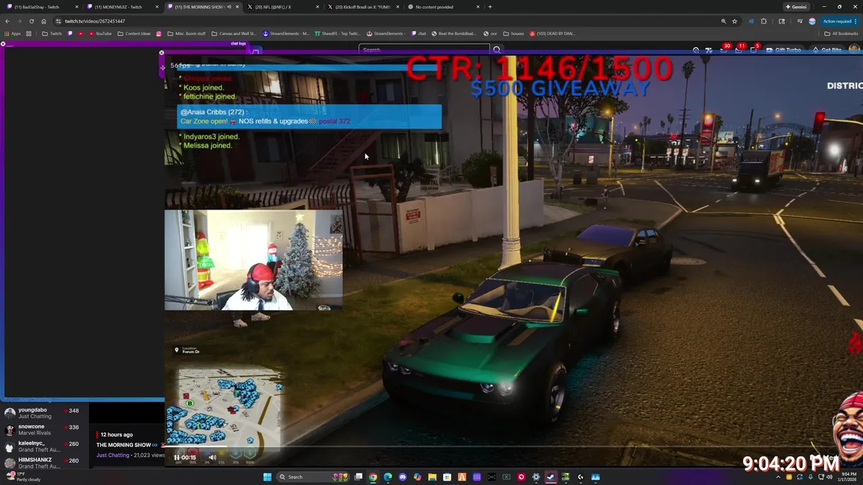Open the Twitch bookmark folder
The height and width of the screenshot is (485, 863).
[x=51, y=33]
